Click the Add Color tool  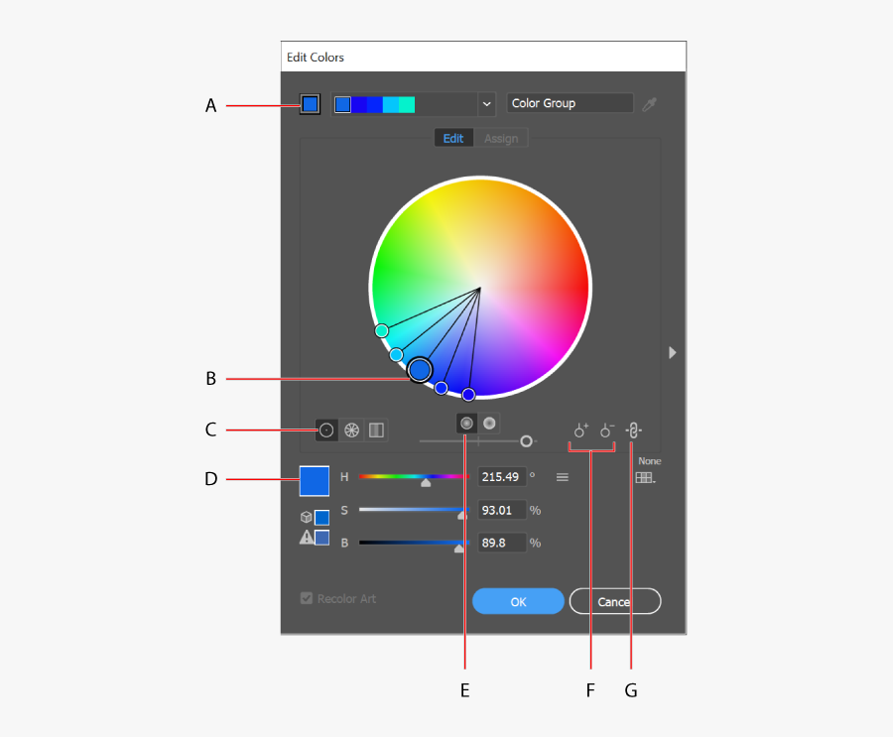(x=580, y=430)
